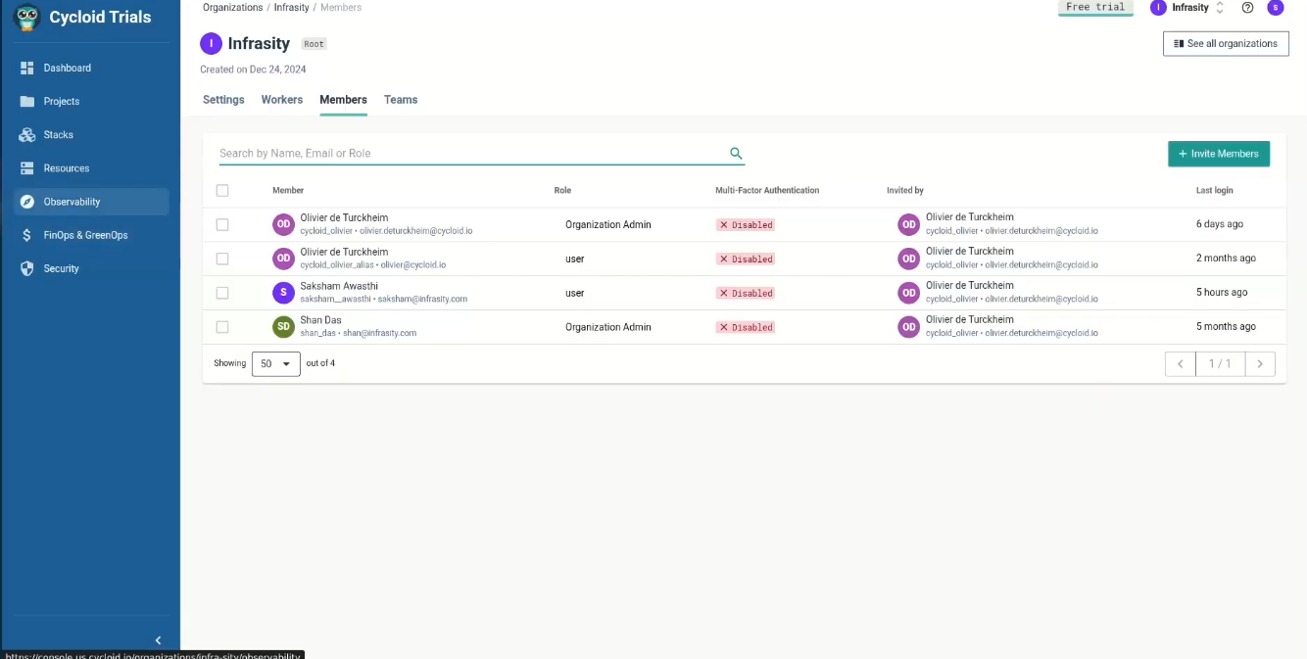Click inviter avatar in Saksham Awasthi row
Image resolution: width=1307 pixels, height=659 pixels.
click(909, 293)
